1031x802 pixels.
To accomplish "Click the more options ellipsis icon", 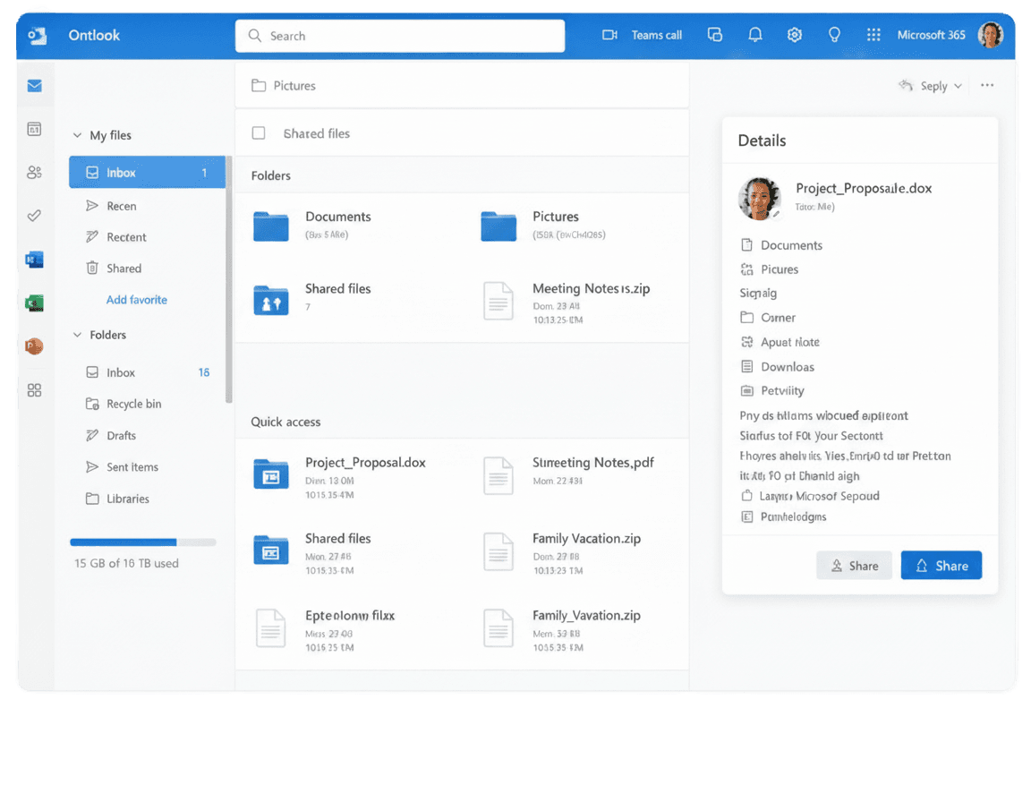I will 987,85.
